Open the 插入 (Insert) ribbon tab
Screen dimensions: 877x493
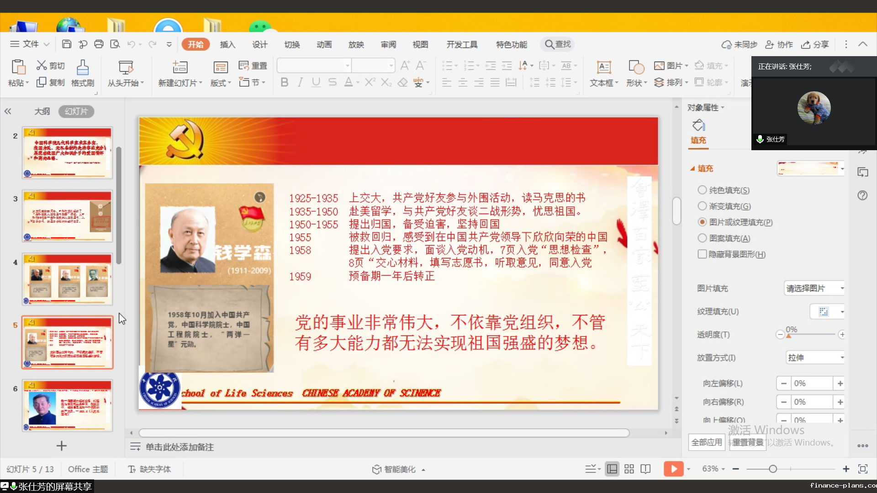coord(227,44)
